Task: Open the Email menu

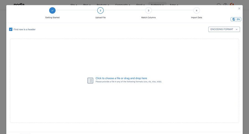Action: [x=140, y=5]
